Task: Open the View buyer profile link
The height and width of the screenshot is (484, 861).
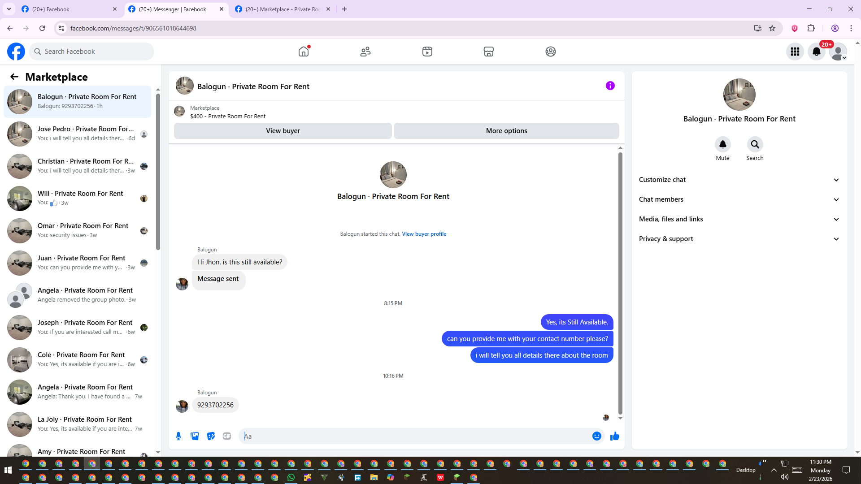Action: tap(424, 234)
